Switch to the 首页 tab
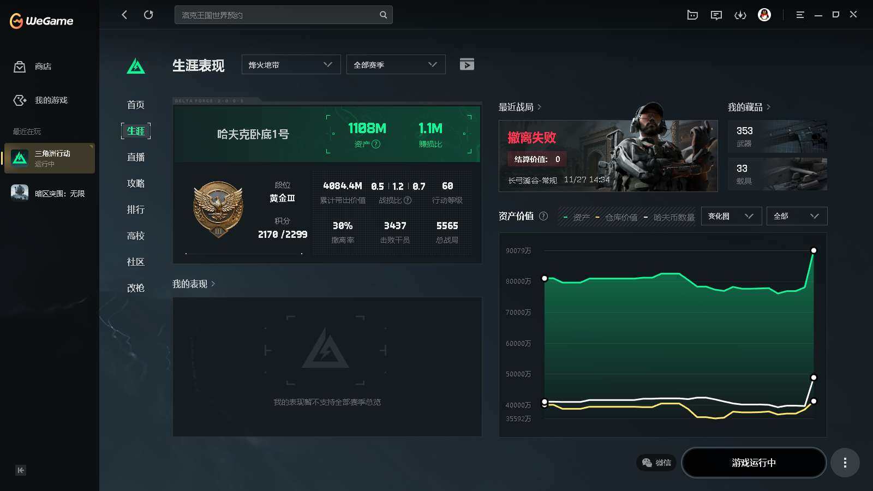The width and height of the screenshot is (873, 491). point(136,105)
